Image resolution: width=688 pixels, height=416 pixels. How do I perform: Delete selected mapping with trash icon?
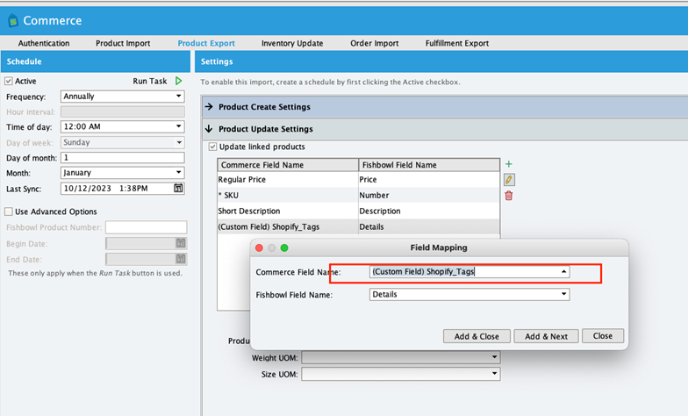pyautogui.click(x=509, y=196)
